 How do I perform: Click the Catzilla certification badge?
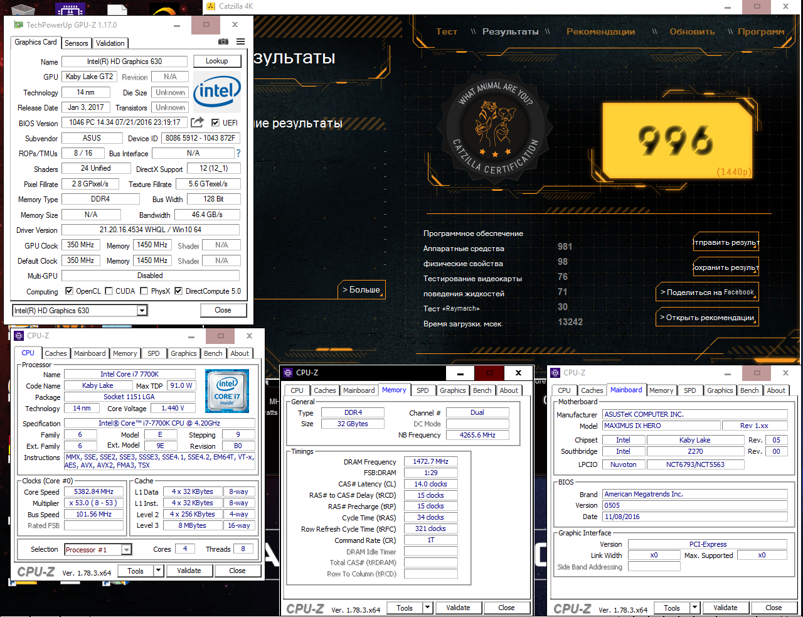coord(496,129)
